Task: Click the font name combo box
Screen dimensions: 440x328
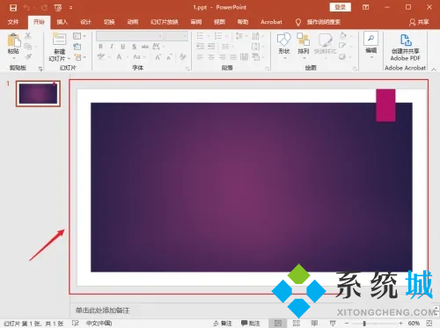Action: [130, 36]
